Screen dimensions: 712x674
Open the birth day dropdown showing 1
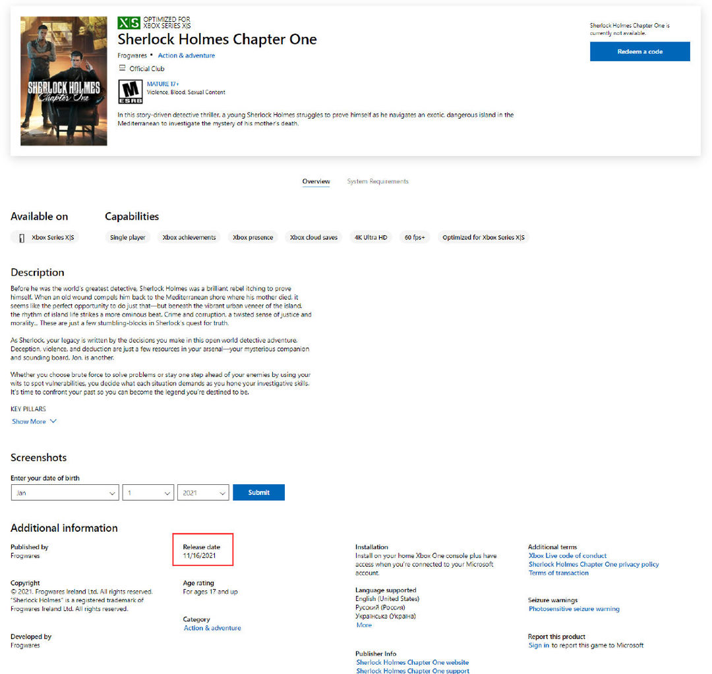148,492
